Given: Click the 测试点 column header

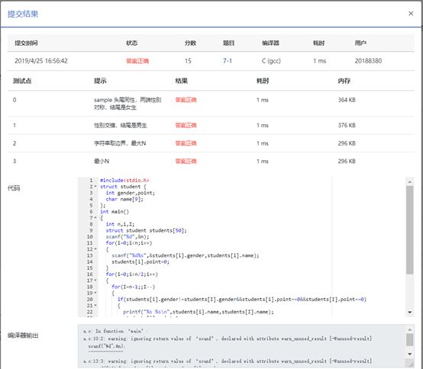Looking at the screenshot, I should 22,81.
